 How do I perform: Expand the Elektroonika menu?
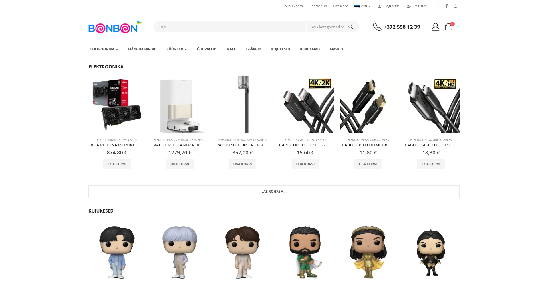click(x=103, y=49)
